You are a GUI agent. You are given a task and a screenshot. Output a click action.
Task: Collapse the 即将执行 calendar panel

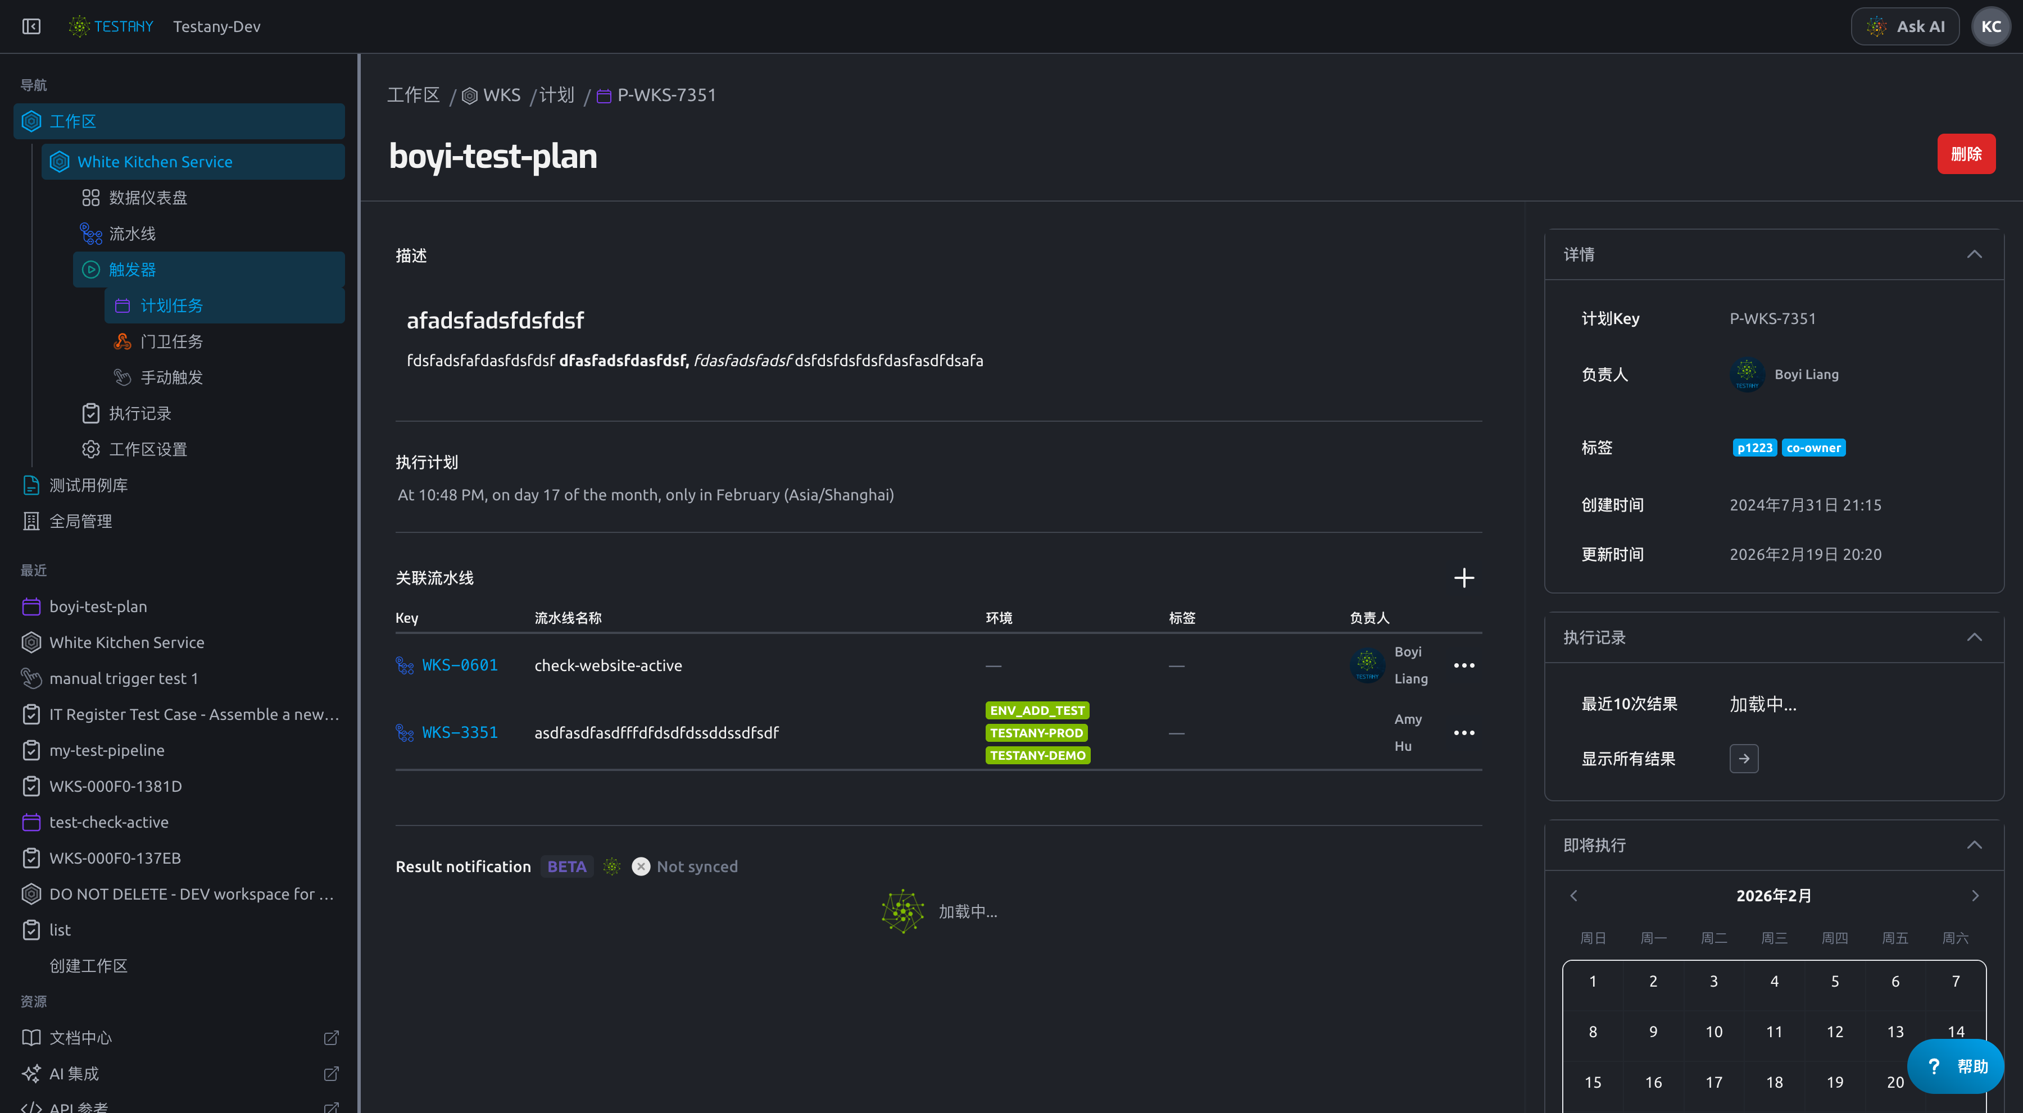point(1974,845)
